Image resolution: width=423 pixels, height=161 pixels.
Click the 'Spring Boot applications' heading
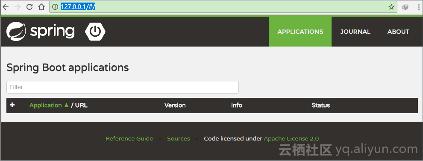68,67
